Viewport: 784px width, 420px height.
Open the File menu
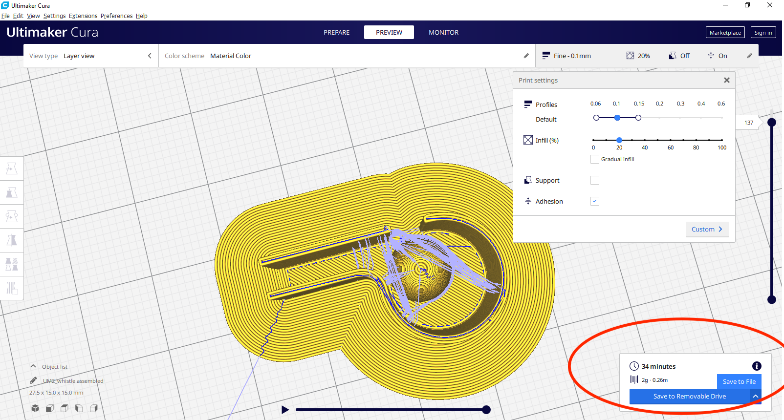[x=5, y=16]
